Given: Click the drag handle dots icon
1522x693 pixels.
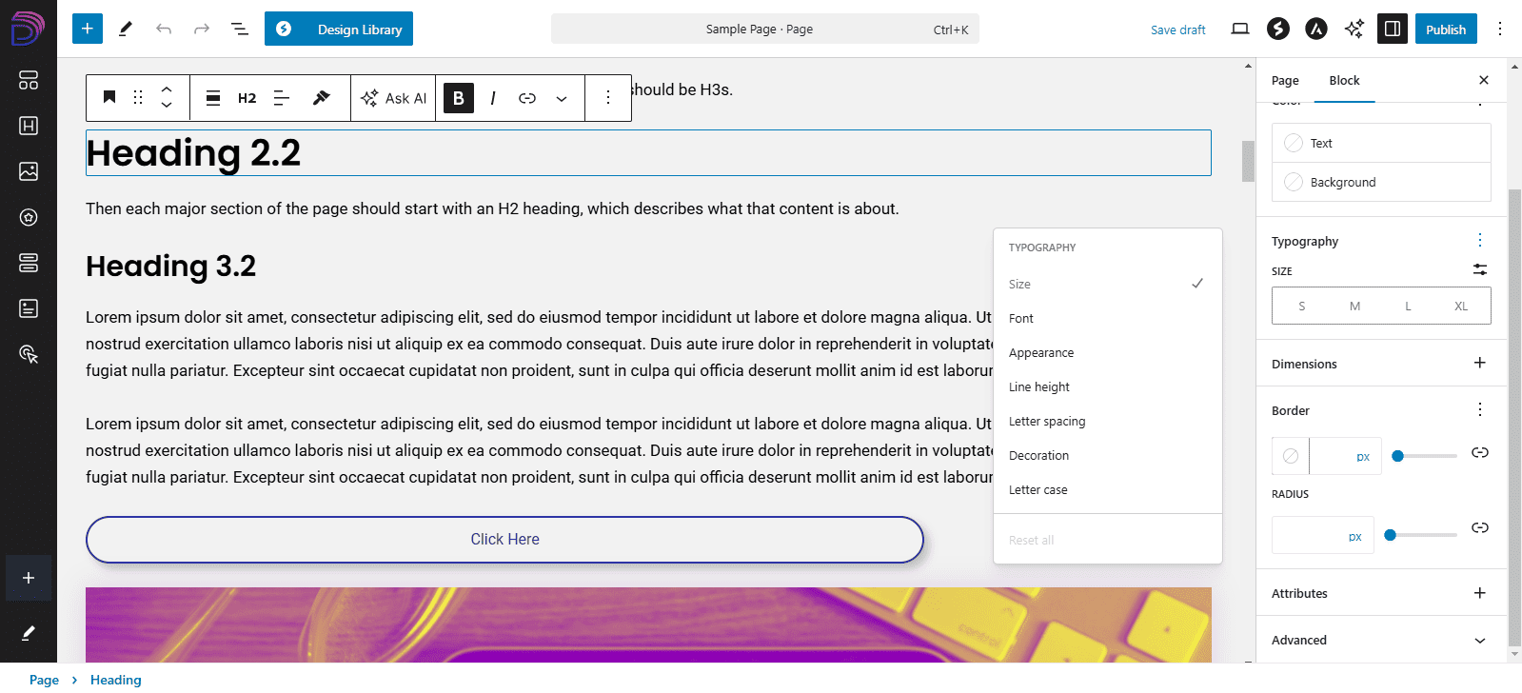Looking at the screenshot, I should coord(138,98).
